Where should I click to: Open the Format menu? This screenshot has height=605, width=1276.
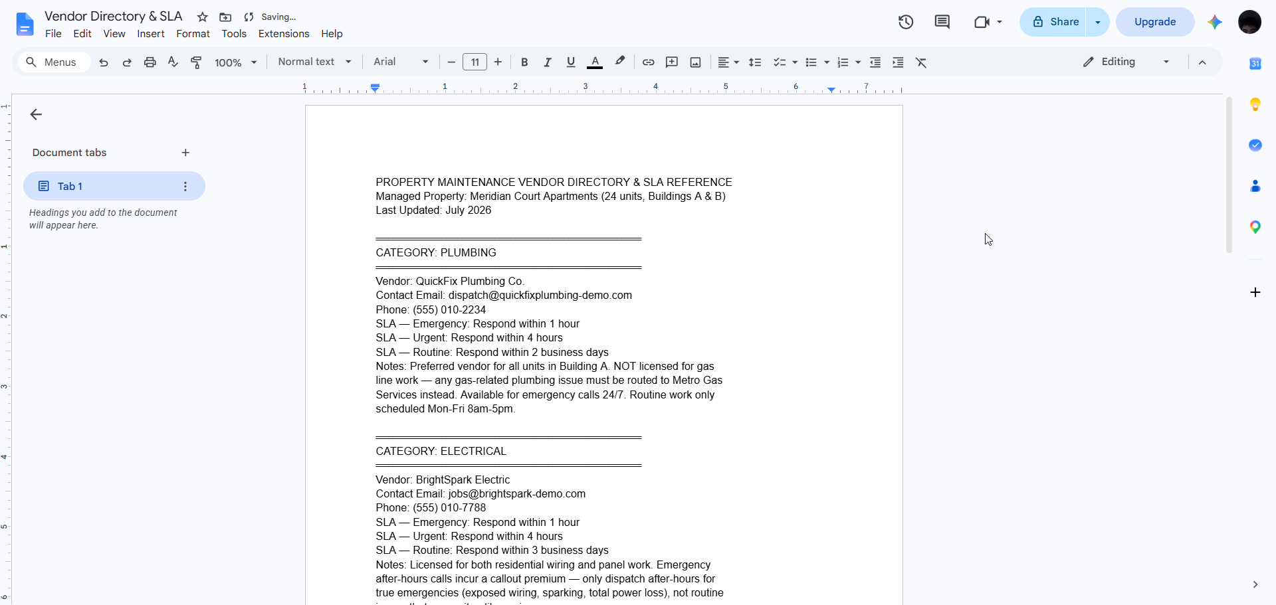(193, 34)
